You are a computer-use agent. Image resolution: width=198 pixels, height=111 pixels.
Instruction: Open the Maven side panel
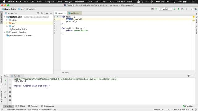(196, 30)
